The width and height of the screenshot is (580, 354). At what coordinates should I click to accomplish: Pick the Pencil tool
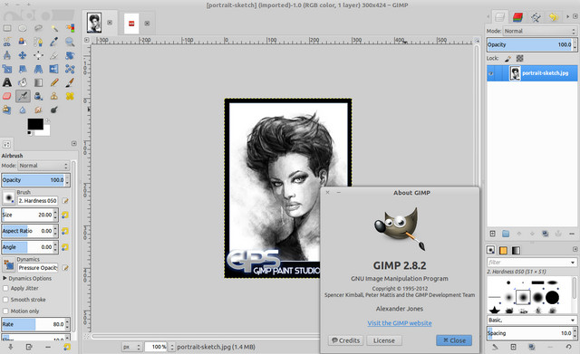54,82
